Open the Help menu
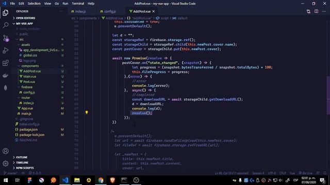Image resolution: width=330 pixels, height=185 pixels. (x=91, y=4)
